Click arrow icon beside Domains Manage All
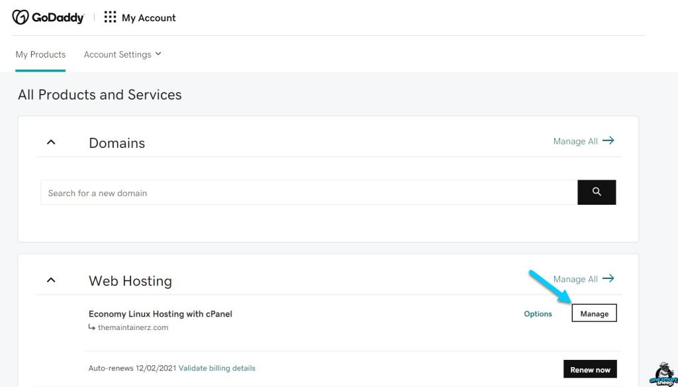The width and height of the screenshot is (678, 387). 608,140
